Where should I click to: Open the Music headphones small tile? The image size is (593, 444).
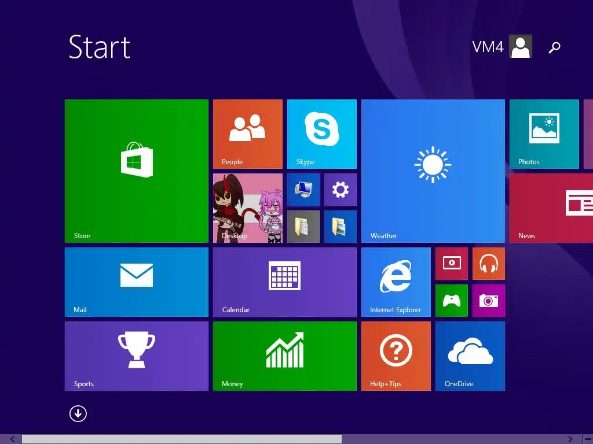(x=489, y=264)
